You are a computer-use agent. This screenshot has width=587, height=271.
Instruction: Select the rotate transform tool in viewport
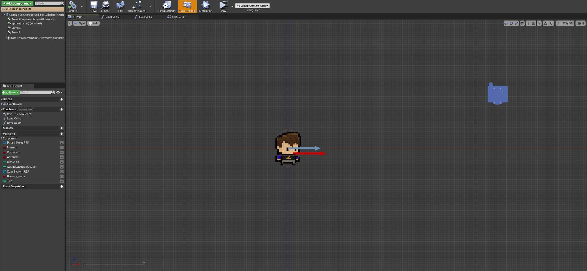511,23
